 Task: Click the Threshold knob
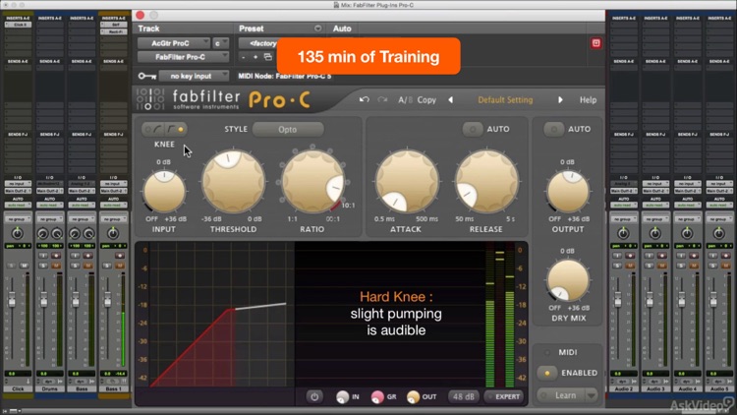(233, 182)
